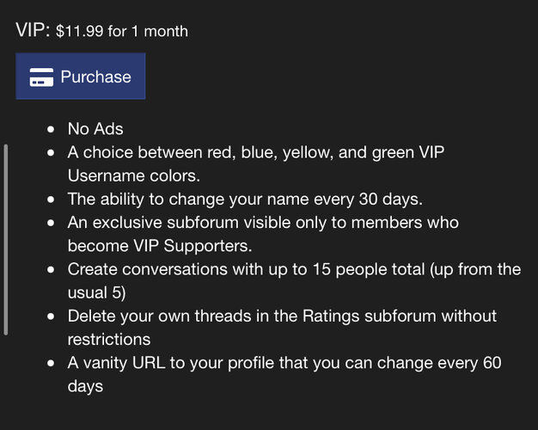Click the bullet beside "Delete your own threads"
Image resolution: width=538 pixels, height=430 pixels.
click(x=52, y=316)
